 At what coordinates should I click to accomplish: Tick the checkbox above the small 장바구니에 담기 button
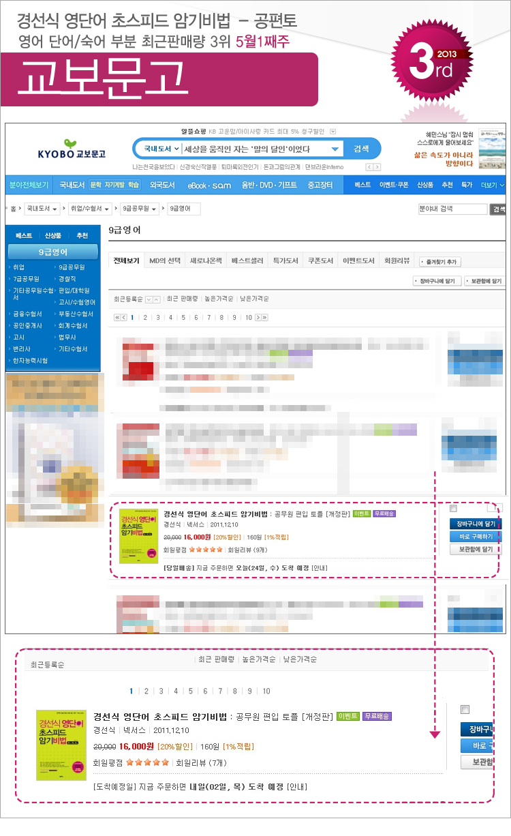click(454, 509)
